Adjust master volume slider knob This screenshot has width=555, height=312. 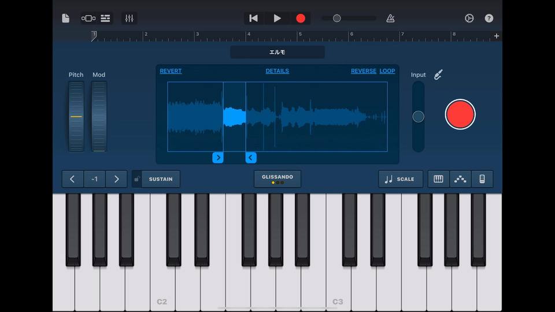(336, 18)
